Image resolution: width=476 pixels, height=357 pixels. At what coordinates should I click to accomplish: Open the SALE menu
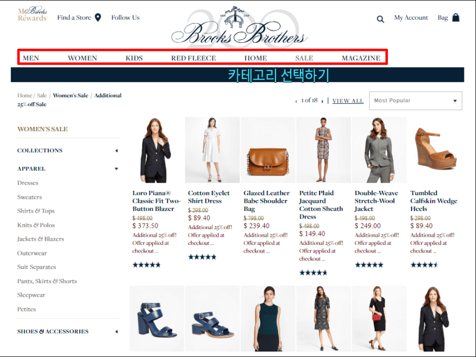point(304,58)
